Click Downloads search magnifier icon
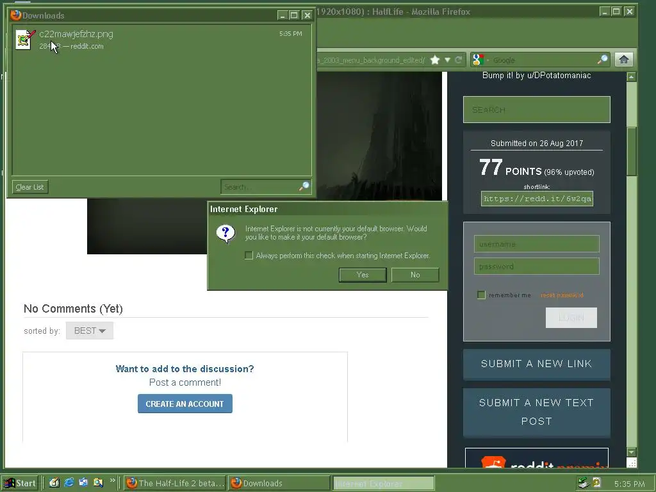Image resolution: width=656 pixels, height=492 pixels. 304,186
